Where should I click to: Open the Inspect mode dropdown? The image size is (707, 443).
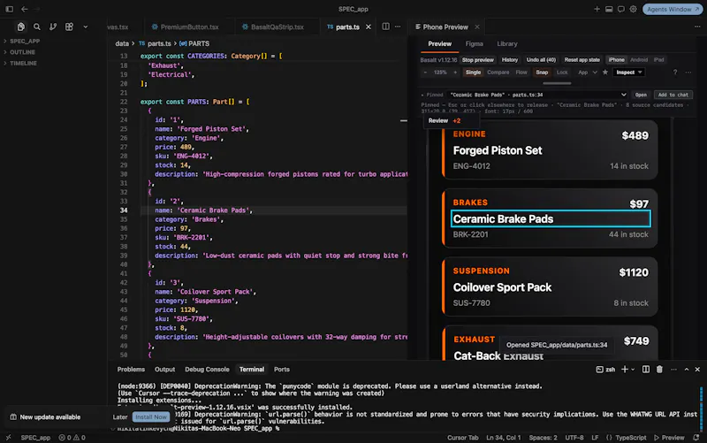pyautogui.click(x=628, y=73)
